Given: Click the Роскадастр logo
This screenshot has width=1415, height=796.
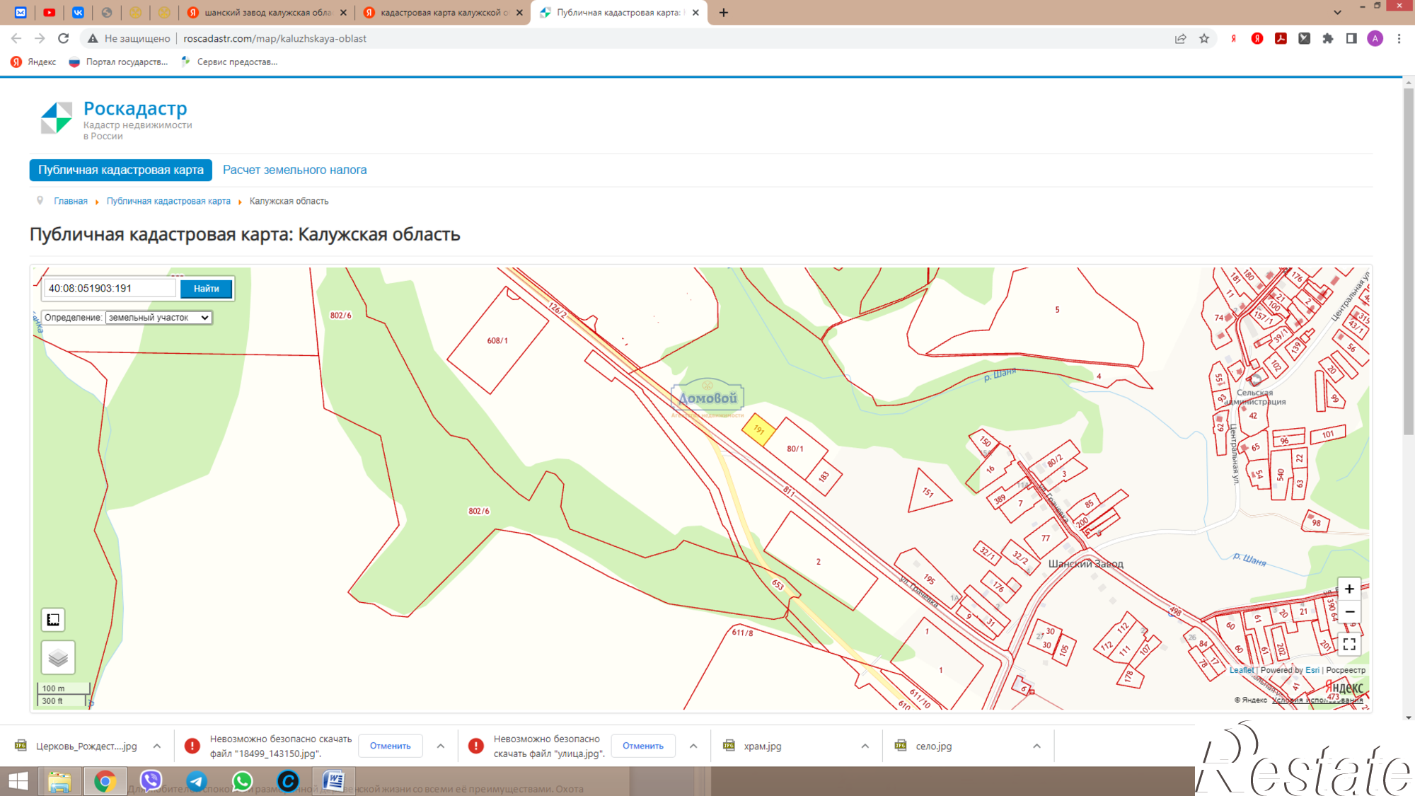Looking at the screenshot, I should [117, 119].
